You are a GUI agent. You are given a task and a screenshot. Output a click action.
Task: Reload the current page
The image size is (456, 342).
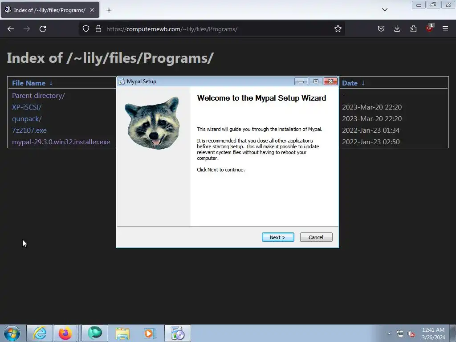[43, 29]
